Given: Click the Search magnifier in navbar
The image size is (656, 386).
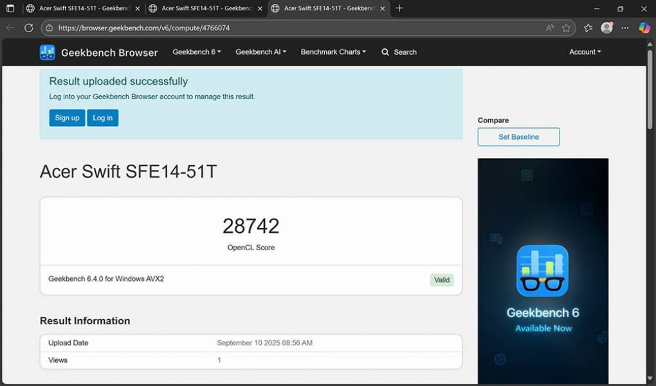Looking at the screenshot, I should [x=386, y=52].
